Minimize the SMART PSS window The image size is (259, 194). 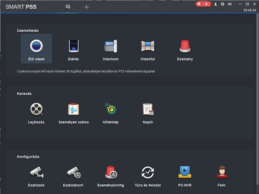[x=240, y=4]
